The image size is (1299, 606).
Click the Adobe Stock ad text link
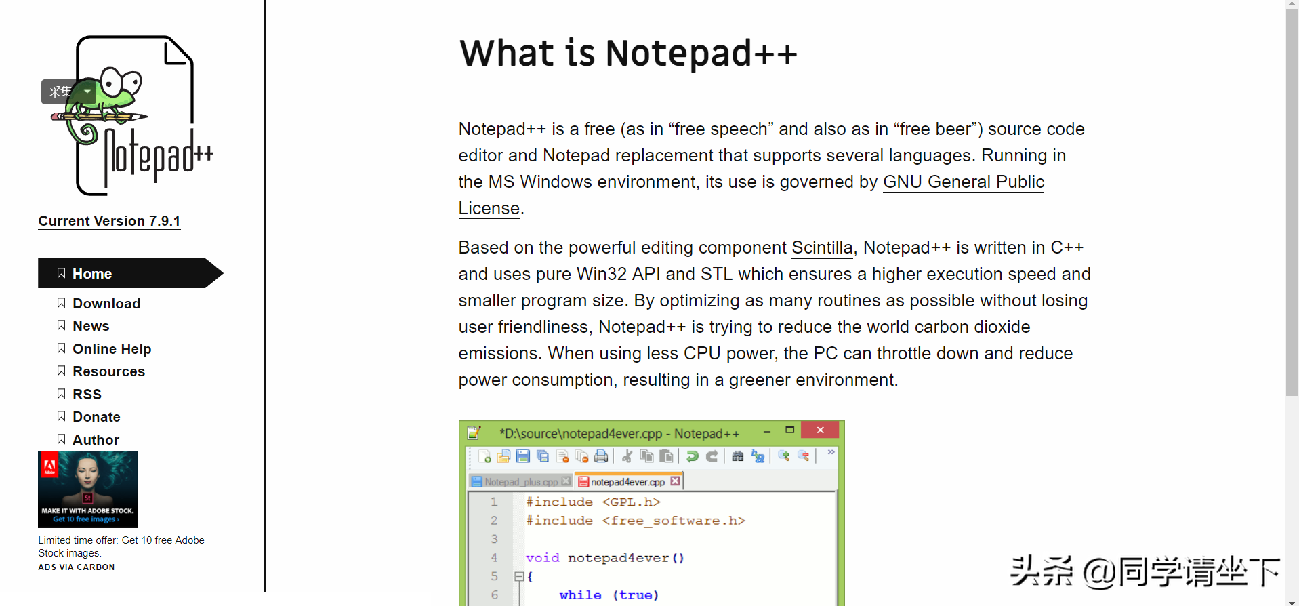[x=121, y=546]
